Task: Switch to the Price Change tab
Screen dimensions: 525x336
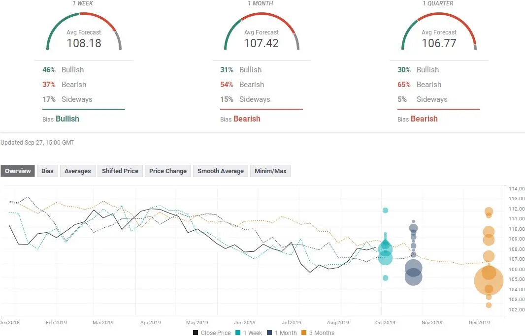Action: [x=168, y=171]
